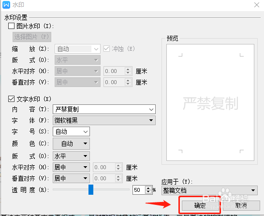Image resolution: width=264 pixels, height=216 pixels.
Task: Increase picture horizontal offset spinner value
Action: tap(128, 69)
